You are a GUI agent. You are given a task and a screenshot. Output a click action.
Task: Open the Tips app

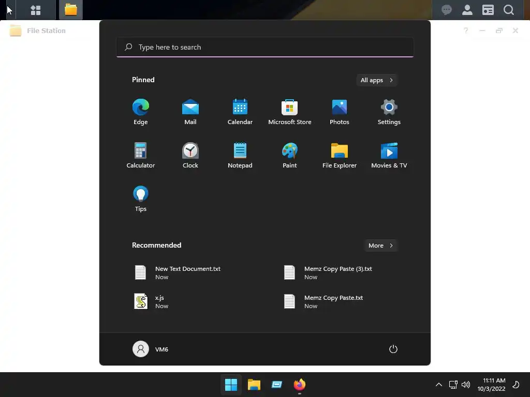tap(141, 199)
